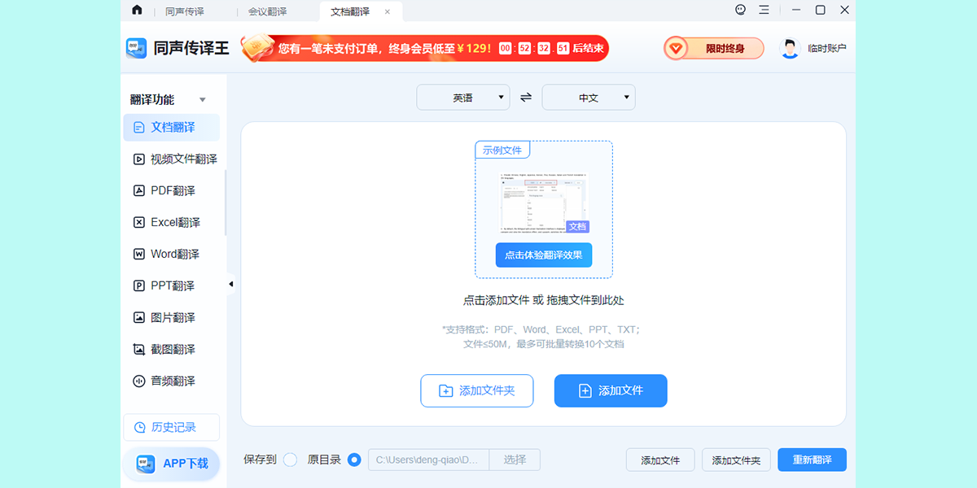The image size is (977, 488).
Task: Switch to the 会议翻译 tab
Action: coord(267,11)
